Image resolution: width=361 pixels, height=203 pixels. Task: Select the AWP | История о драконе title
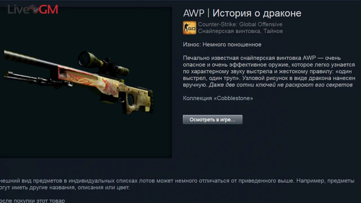tap(242, 13)
